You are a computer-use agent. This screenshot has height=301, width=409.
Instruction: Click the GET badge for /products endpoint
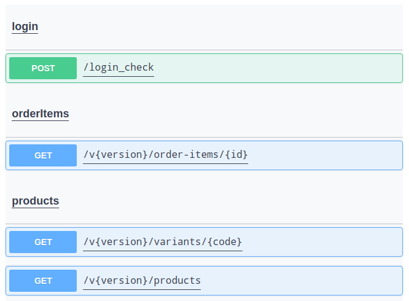(43, 281)
